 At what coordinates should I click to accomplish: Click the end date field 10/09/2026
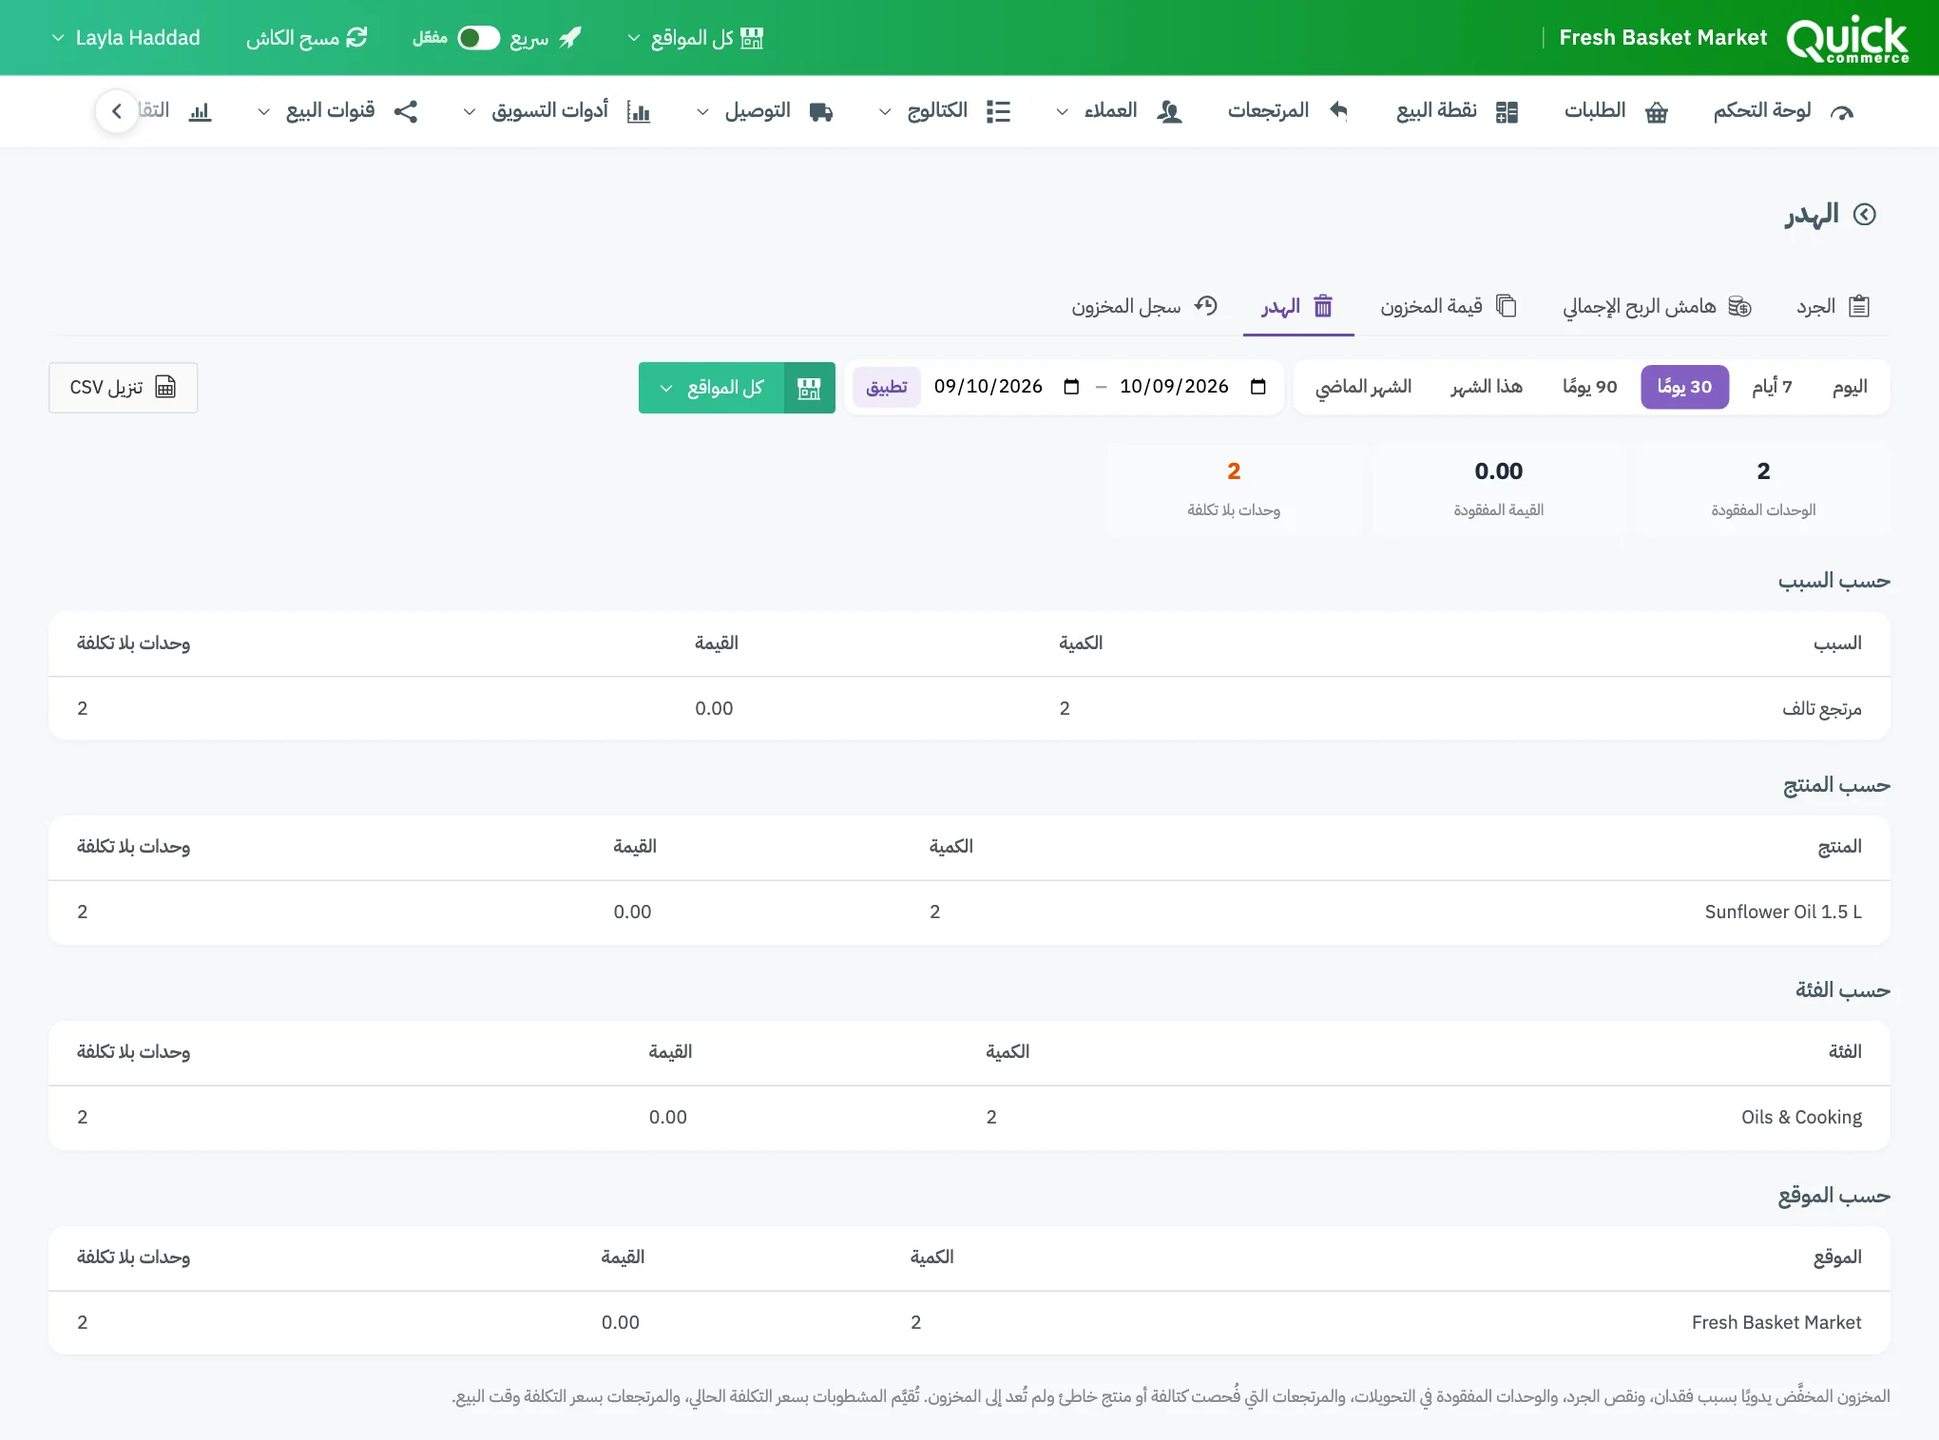pos(1193,387)
